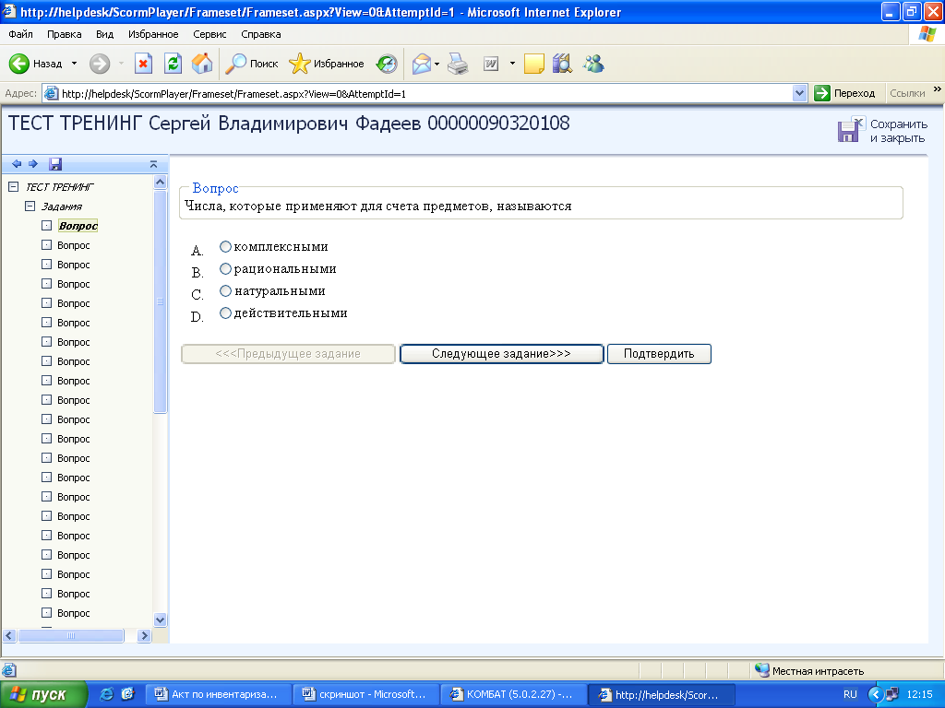Collapse the ТЕСТ ТРЕНИНГ tree node
Screen dimensions: 945x708
(x=13, y=186)
